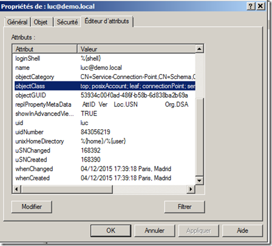Screen dimensions: 272x246
Task: Click the Modifier button
Action: pyautogui.click(x=32, y=207)
